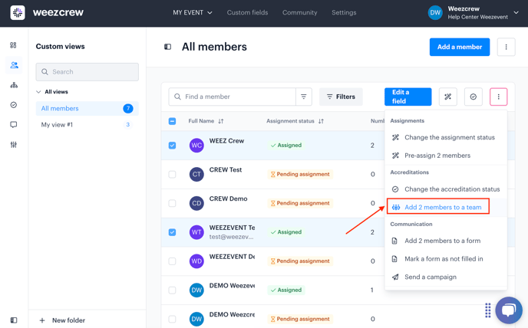This screenshot has height=328, width=528.
Task: Check the CREW Test row checkbox
Action: (172, 174)
